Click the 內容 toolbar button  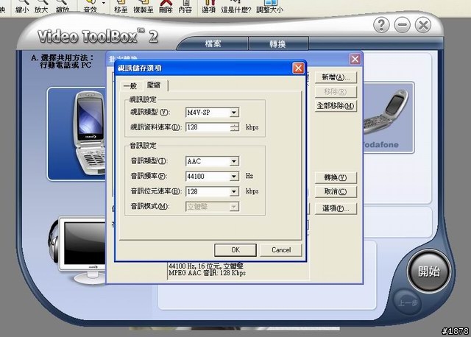click(185, 7)
